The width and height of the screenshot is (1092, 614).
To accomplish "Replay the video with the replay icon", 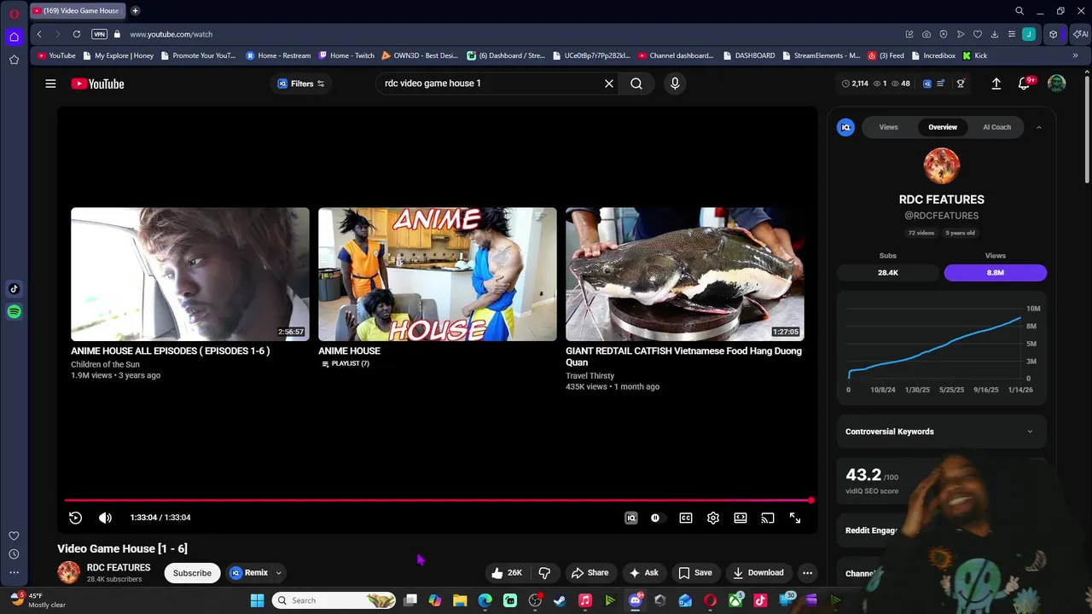I will [x=75, y=518].
